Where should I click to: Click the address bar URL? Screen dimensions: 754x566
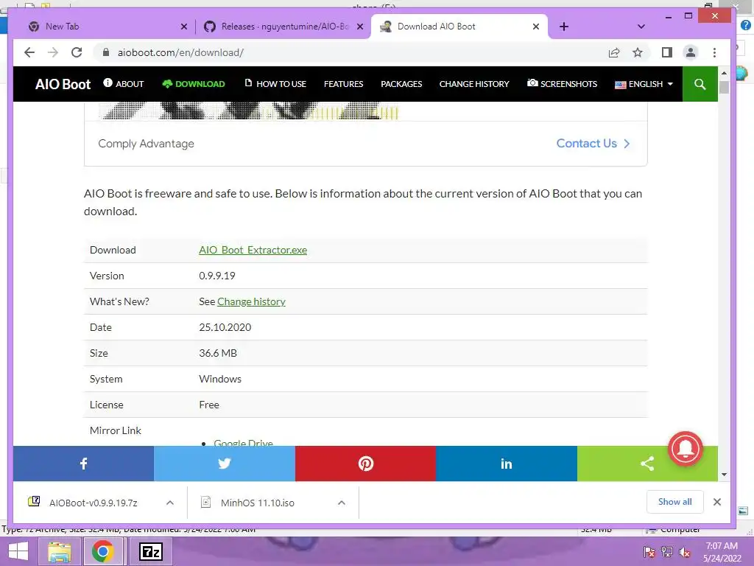181,52
